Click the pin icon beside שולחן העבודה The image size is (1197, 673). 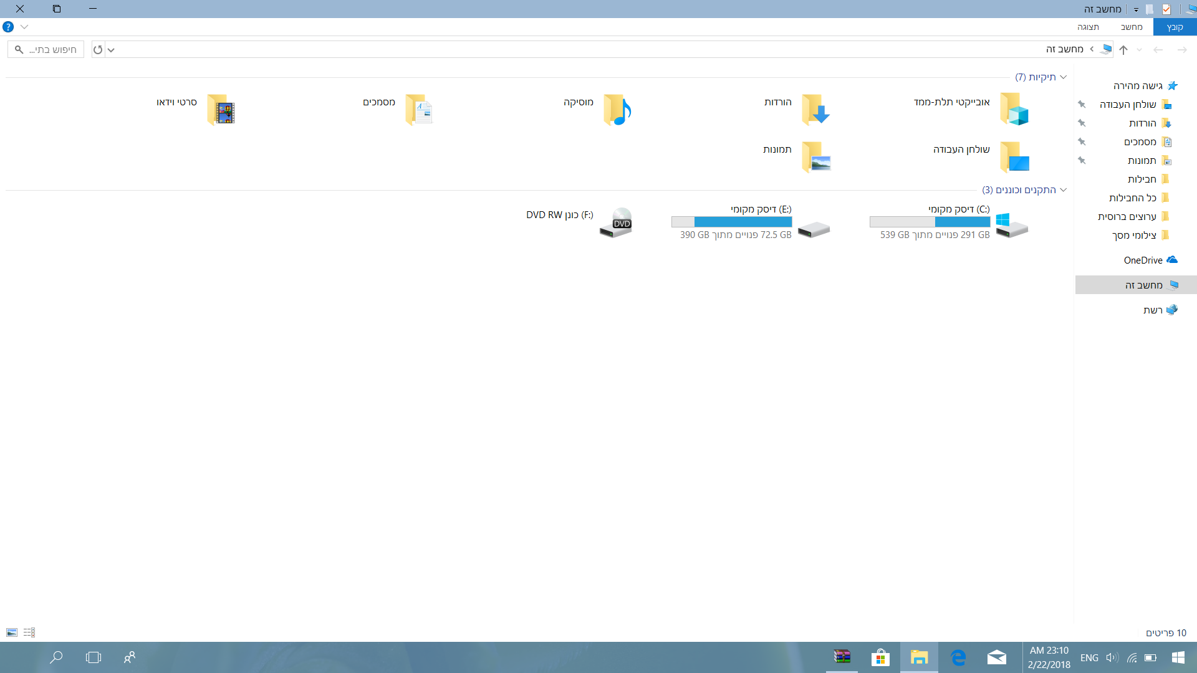click(1082, 105)
